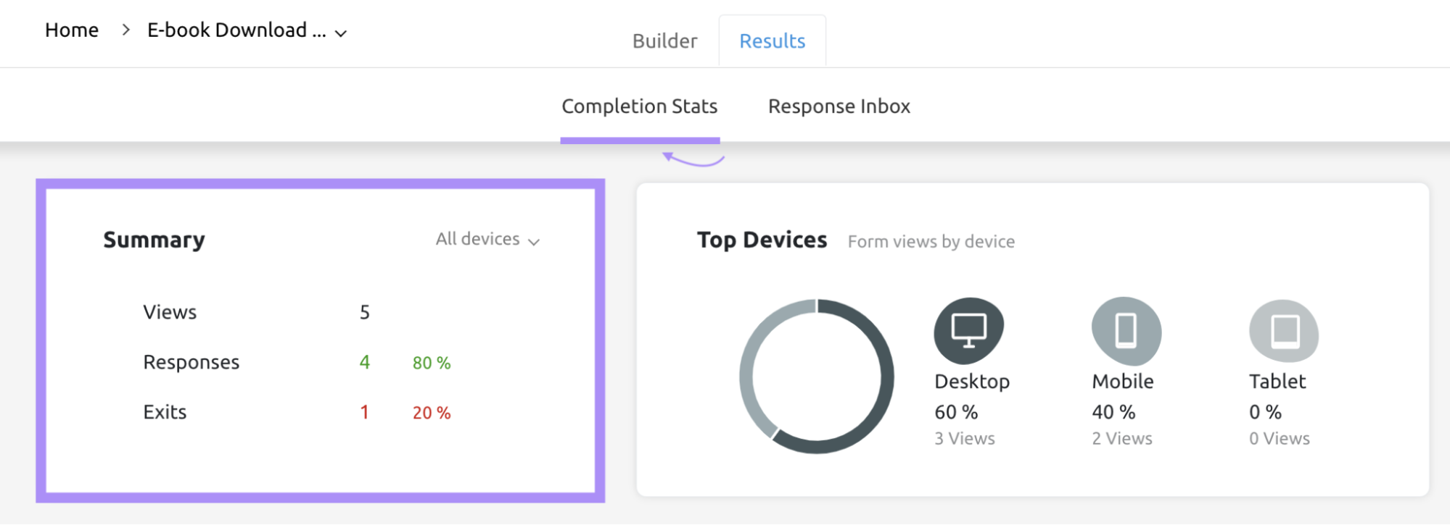Select the Results tab
Viewport: 1450px width, 525px height.
point(772,41)
